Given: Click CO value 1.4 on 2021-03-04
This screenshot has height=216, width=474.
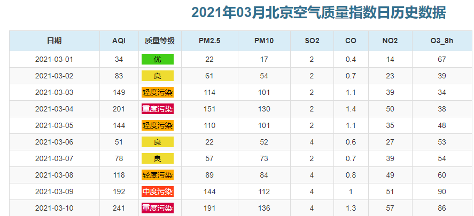Looking at the screenshot, I should point(351,109).
